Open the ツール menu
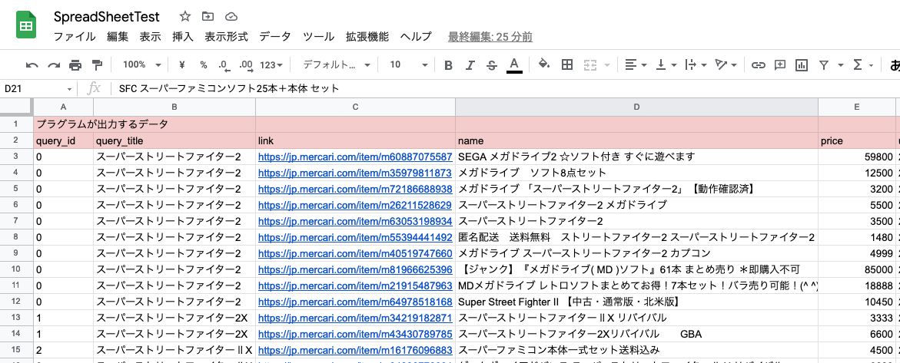The width and height of the screenshot is (900, 363). (x=318, y=37)
